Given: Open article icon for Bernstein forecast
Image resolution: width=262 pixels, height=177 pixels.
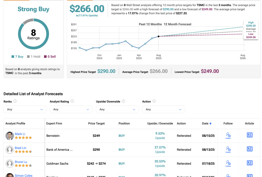Looking at the screenshot, I should (250, 135).
